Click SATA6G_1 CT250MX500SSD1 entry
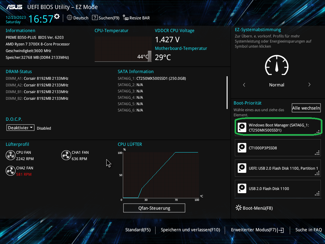The width and height of the screenshot is (325, 244). pyautogui.click(x=152, y=78)
